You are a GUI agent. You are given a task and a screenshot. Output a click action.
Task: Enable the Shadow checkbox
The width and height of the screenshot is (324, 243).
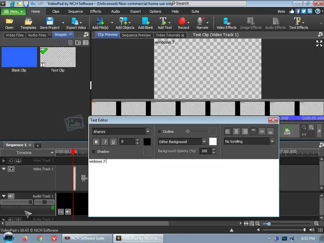coord(94,152)
